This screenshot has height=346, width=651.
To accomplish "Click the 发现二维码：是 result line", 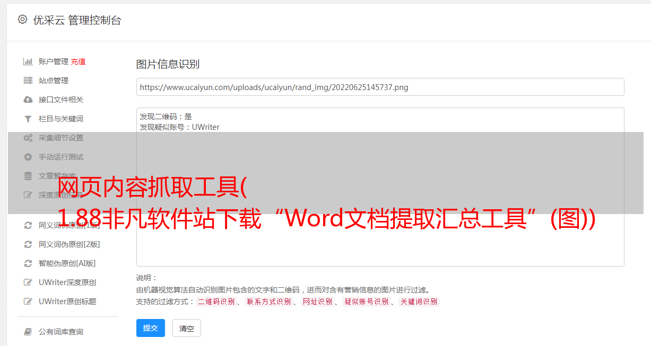I will click(x=166, y=117).
